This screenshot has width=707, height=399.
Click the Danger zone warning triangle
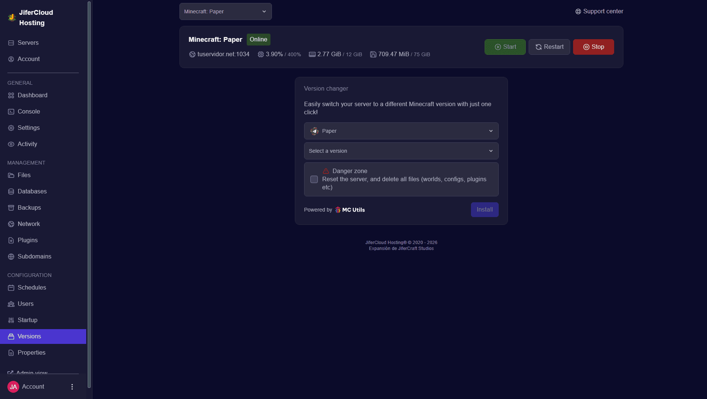pos(326,171)
